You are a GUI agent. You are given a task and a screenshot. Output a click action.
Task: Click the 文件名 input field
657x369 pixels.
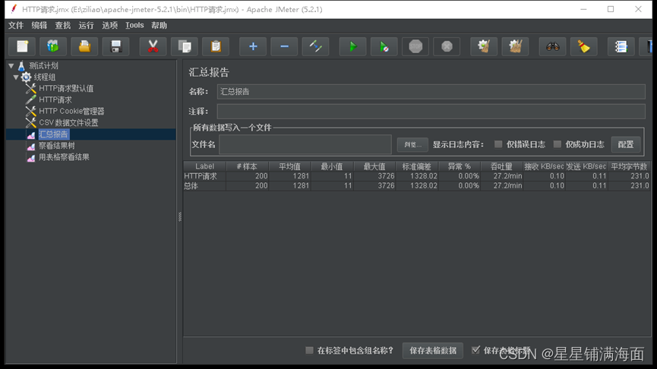(305, 144)
